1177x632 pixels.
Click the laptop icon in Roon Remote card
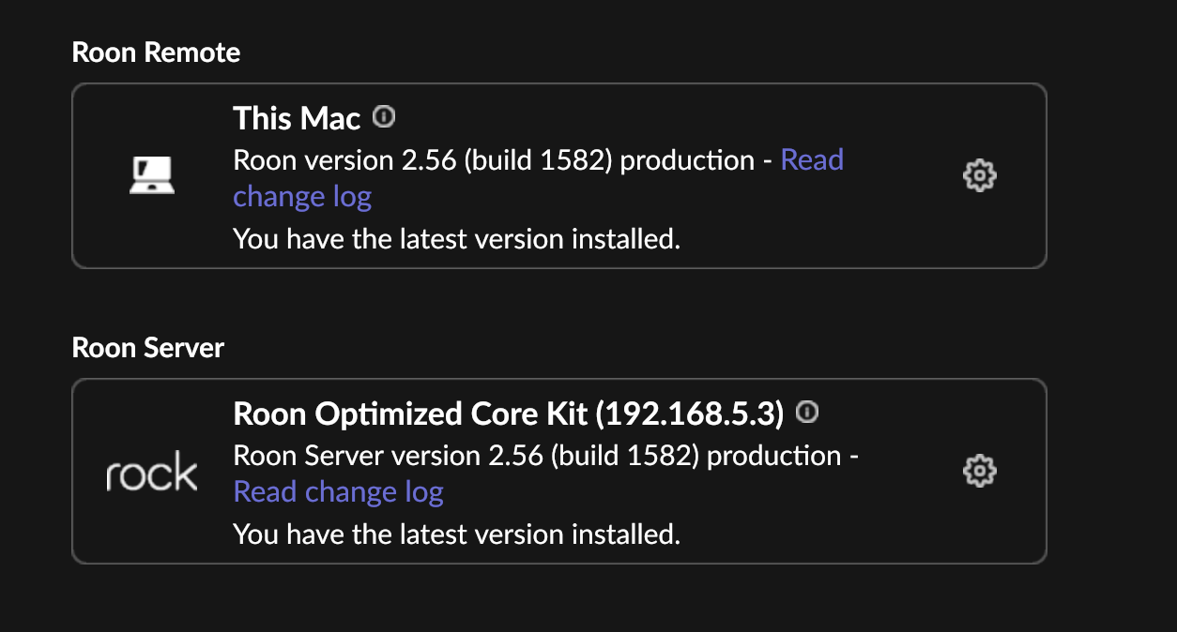point(151,175)
